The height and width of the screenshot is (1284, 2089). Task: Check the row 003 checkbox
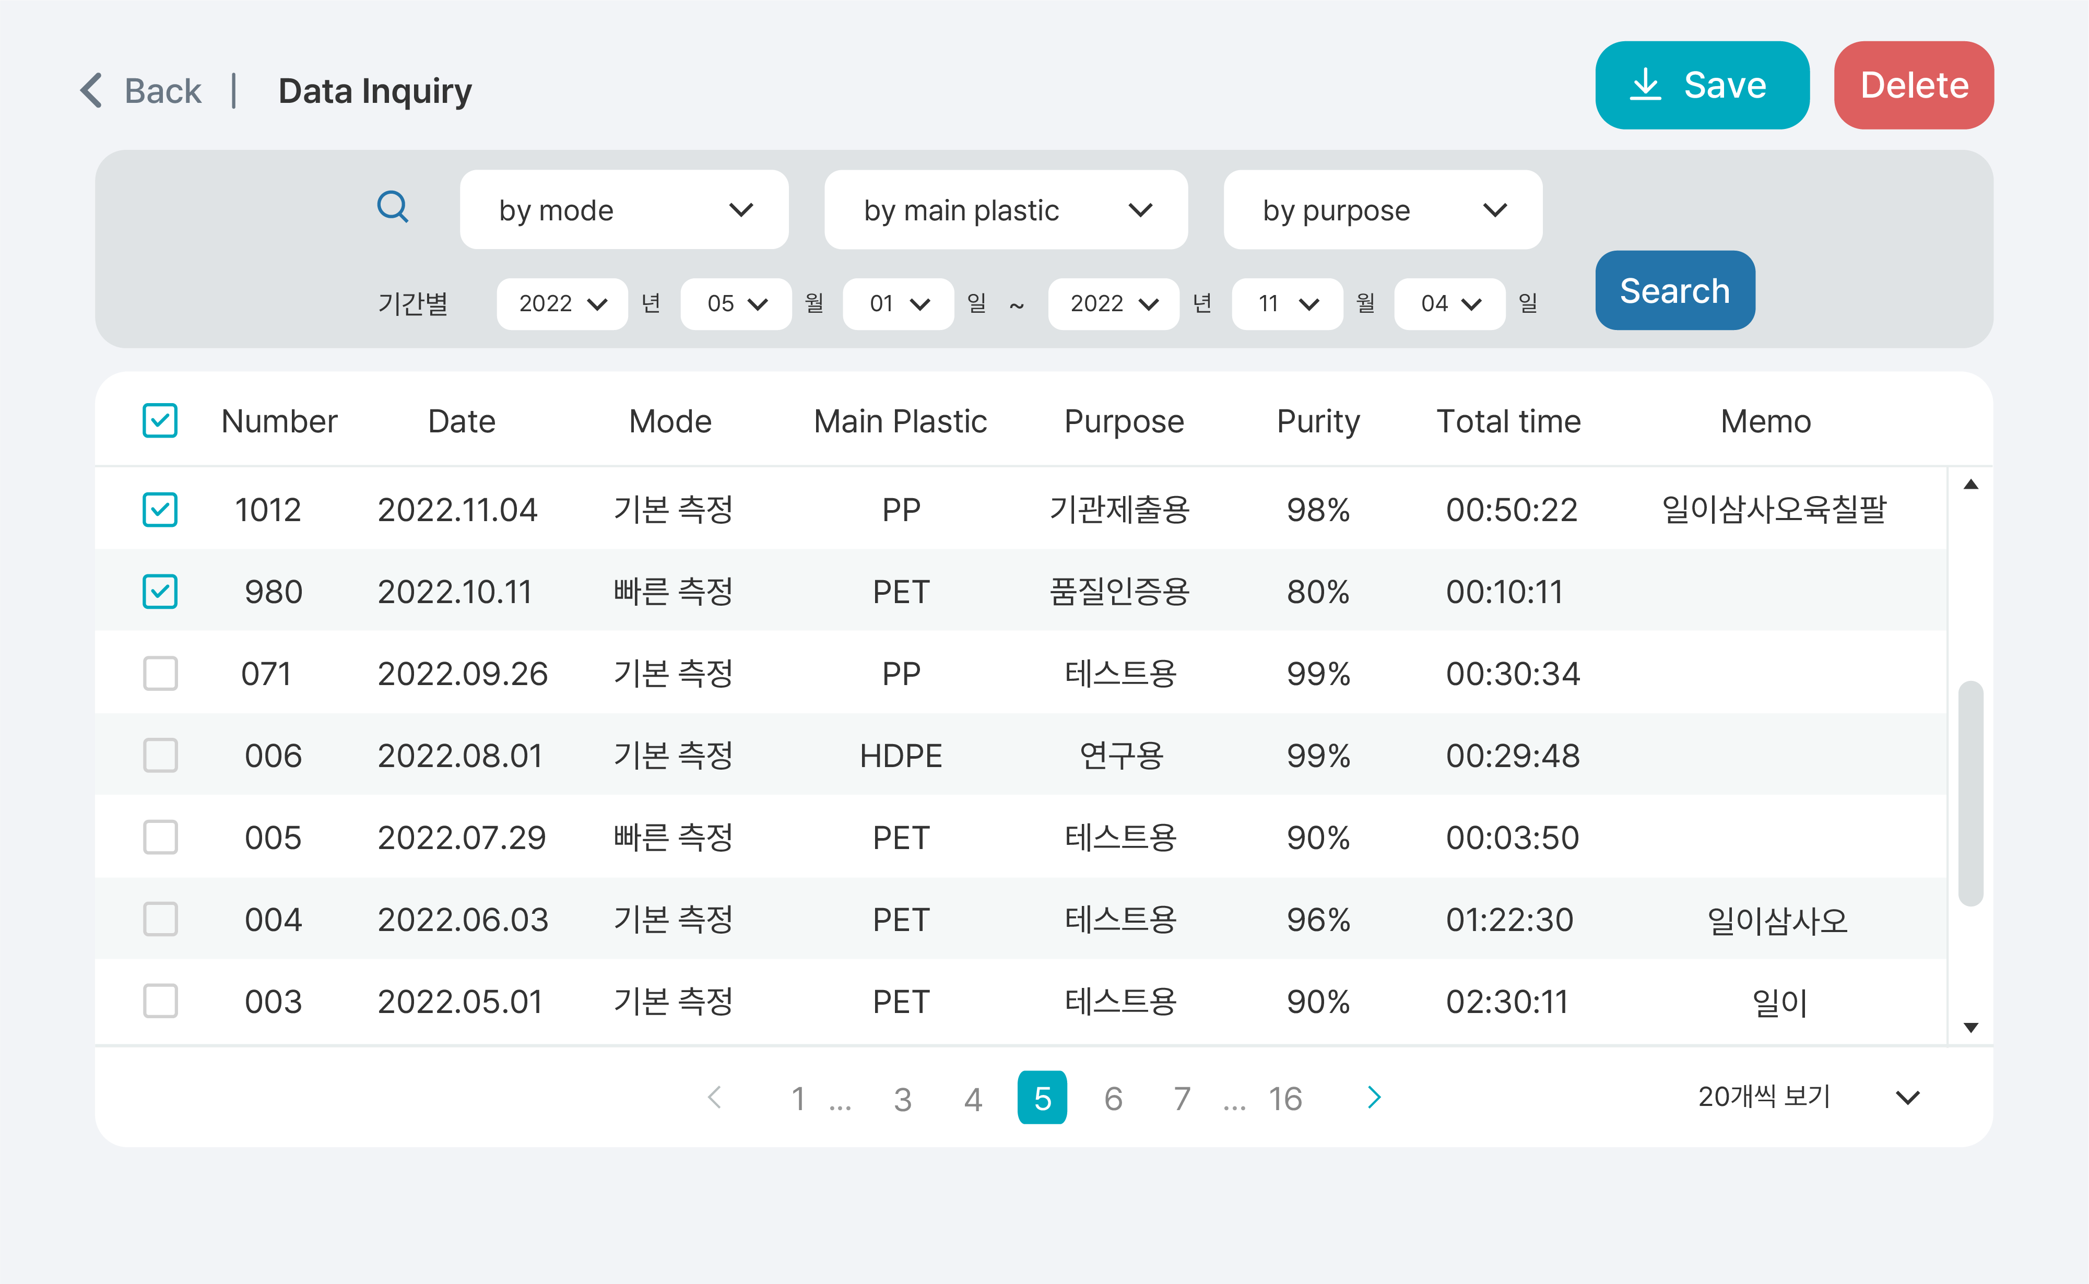coord(160,1001)
